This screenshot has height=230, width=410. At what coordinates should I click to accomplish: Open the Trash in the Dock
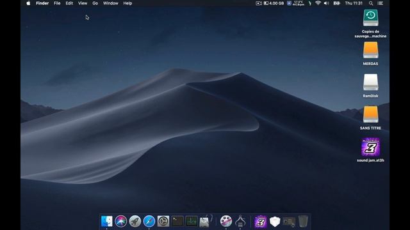303,222
